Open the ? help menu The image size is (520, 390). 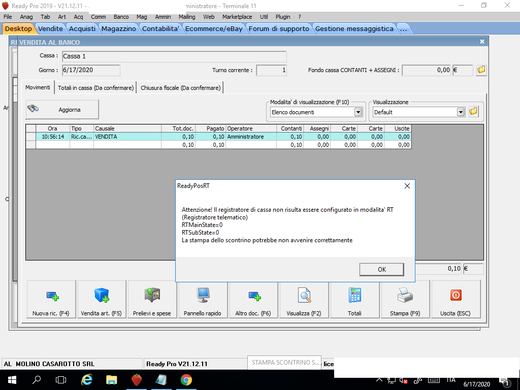click(300, 17)
